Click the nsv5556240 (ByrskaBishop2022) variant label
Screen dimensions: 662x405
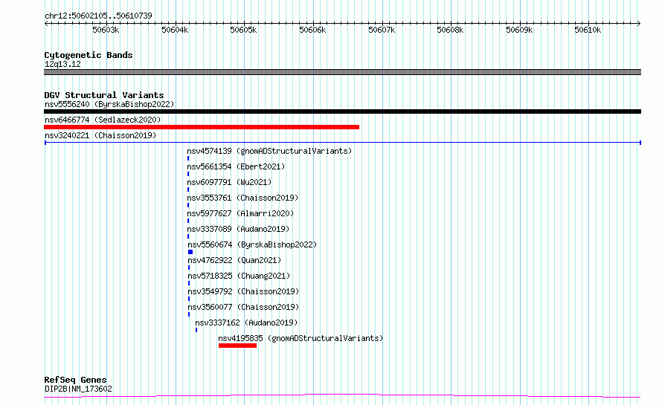click(x=109, y=104)
